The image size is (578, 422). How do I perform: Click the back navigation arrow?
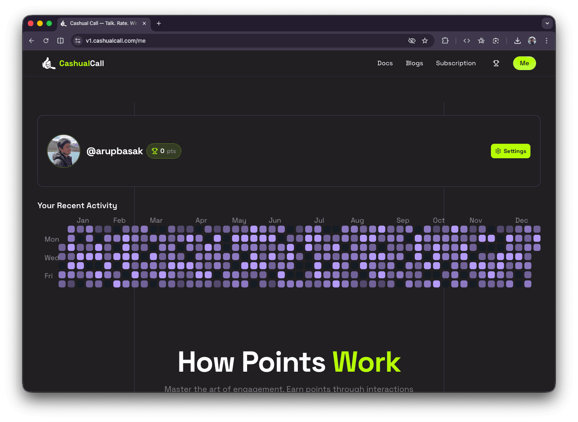31,41
